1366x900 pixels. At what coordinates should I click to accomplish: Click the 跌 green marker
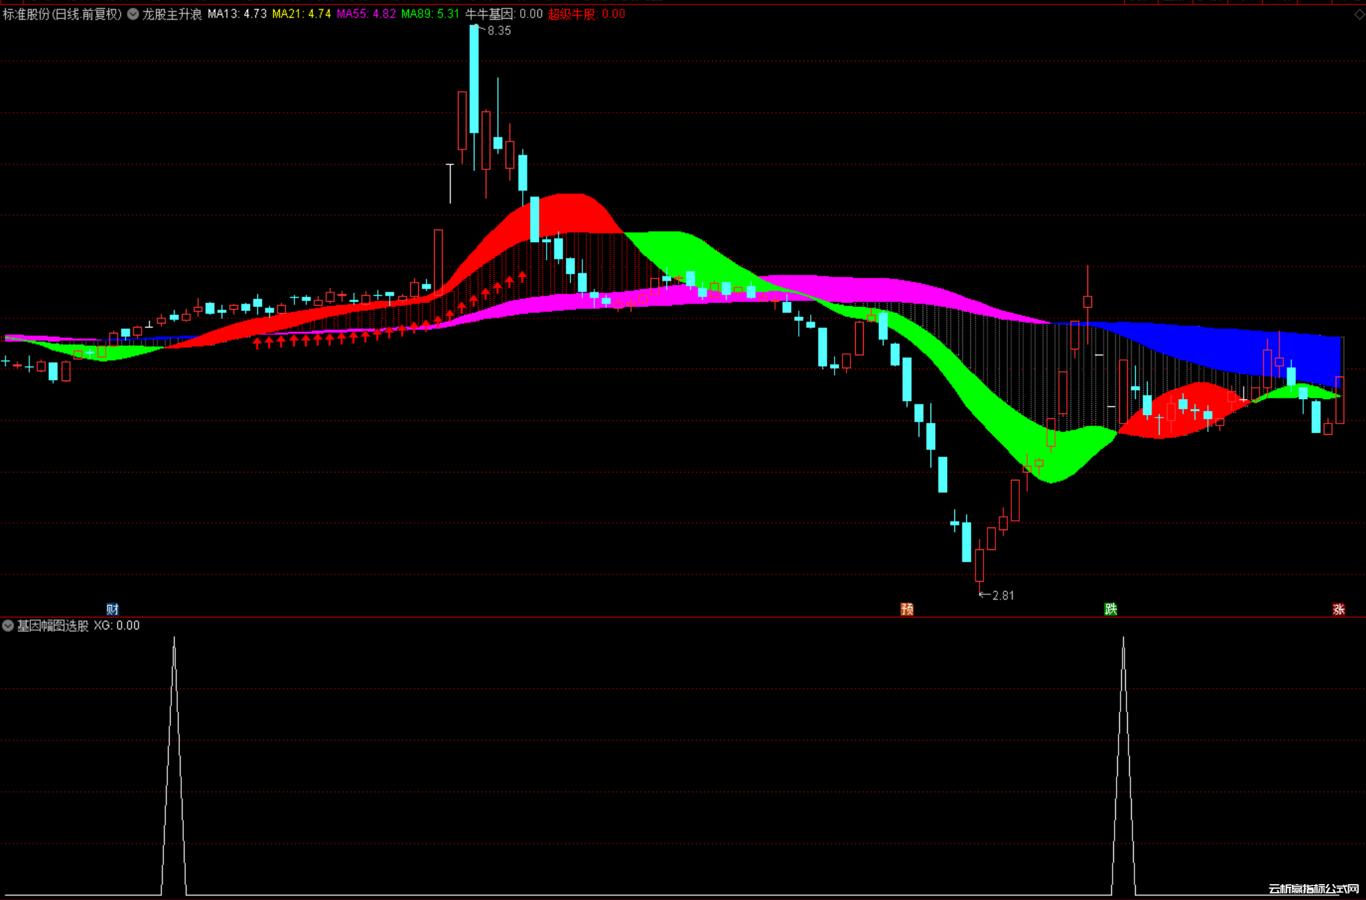pos(1111,609)
